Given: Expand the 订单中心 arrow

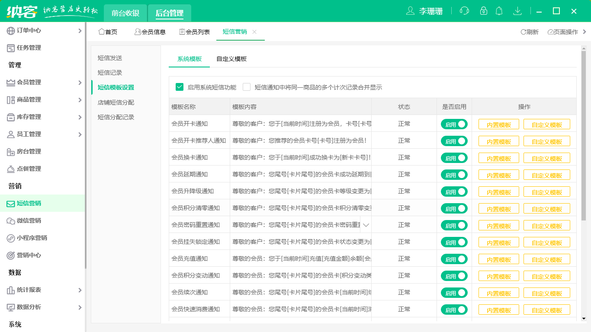Looking at the screenshot, I should tap(80, 31).
